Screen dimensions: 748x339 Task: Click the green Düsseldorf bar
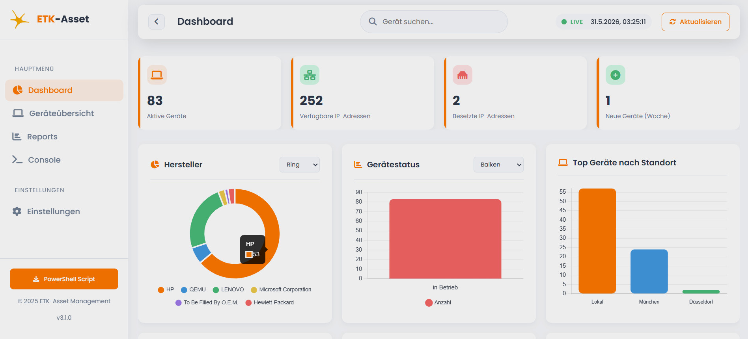(701, 292)
